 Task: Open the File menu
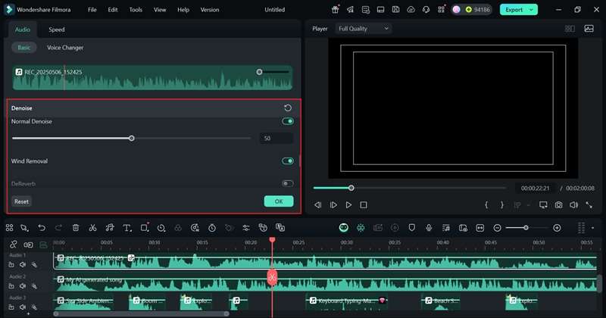(x=92, y=10)
